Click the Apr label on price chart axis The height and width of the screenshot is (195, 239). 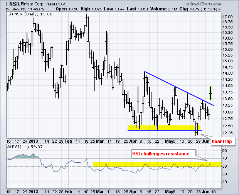pyautogui.click(x=133, y=141)
